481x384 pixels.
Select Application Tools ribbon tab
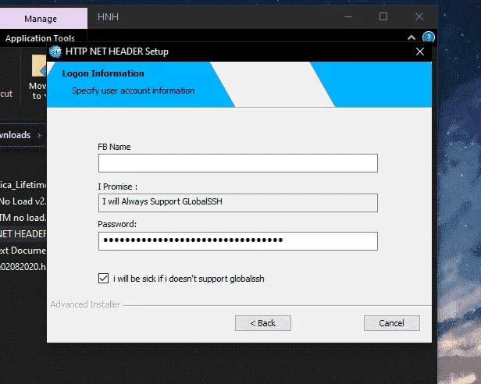pyautogui.click(x=40, y=38)
